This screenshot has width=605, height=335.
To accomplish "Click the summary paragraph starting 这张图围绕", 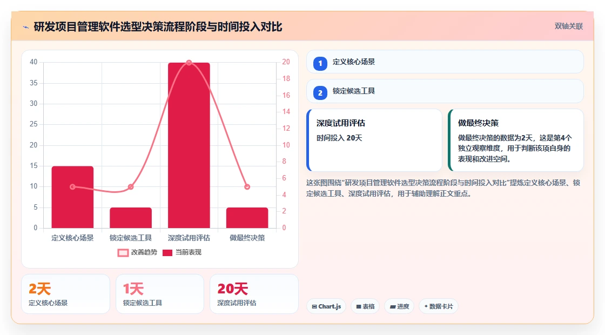I will 443,188.
